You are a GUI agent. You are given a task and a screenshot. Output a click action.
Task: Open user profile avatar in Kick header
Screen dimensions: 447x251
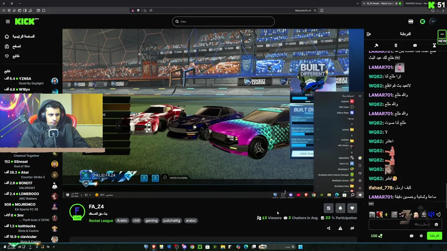click(433, 22)
